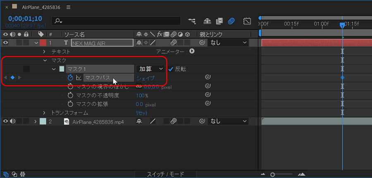Click the ソース名 column header

pos(74,35)
